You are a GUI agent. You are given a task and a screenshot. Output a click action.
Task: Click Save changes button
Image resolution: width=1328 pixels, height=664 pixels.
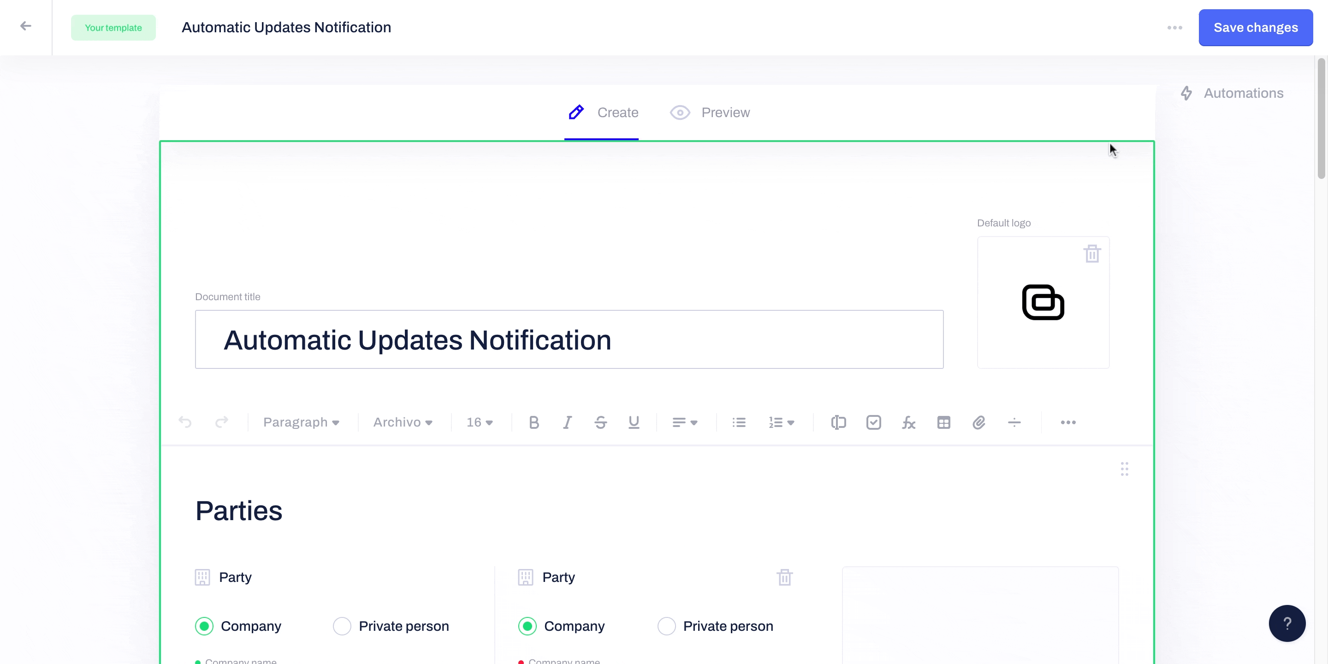1256,27
